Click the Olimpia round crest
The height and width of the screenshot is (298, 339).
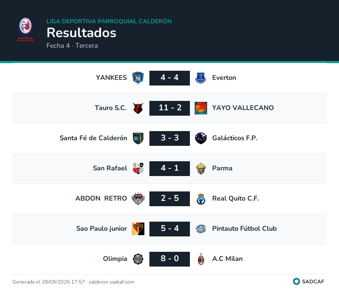pos(138,259)
